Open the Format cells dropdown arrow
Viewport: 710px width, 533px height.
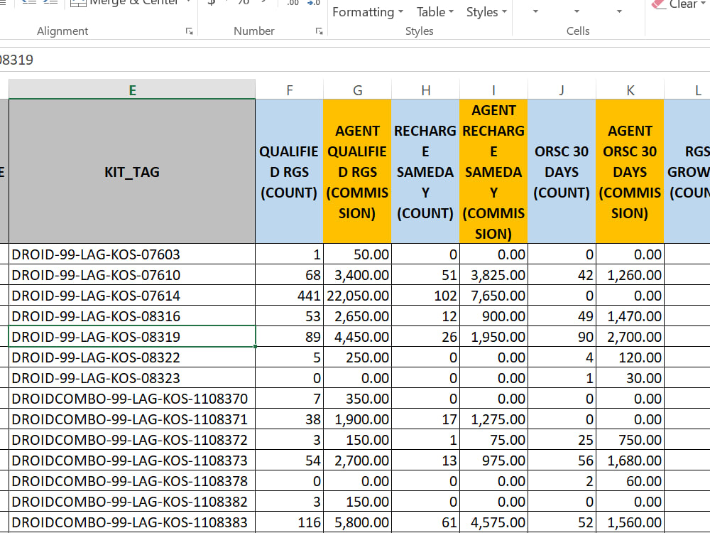point(619,11)
